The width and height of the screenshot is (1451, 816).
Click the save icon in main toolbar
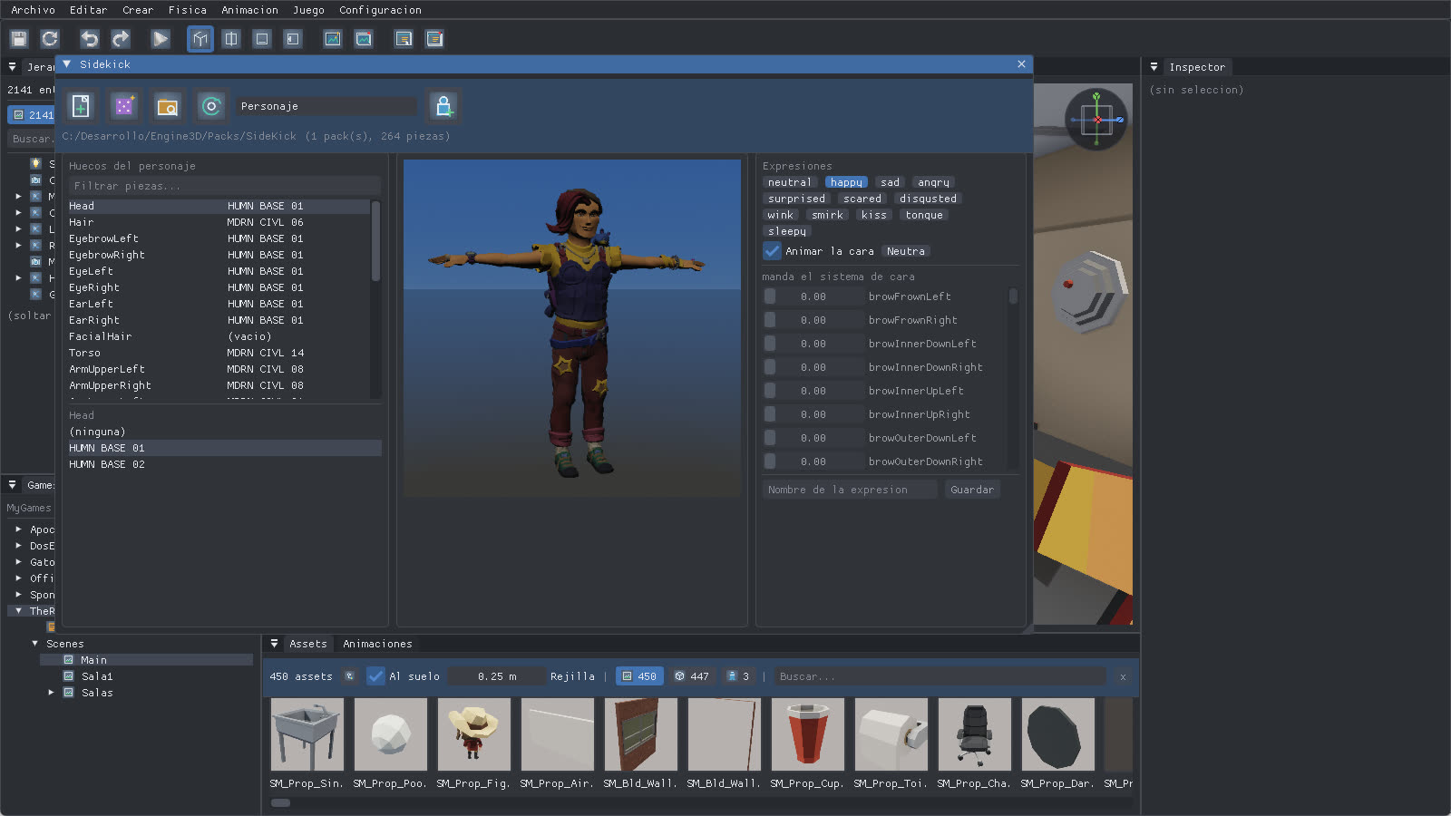click(19, 39)
